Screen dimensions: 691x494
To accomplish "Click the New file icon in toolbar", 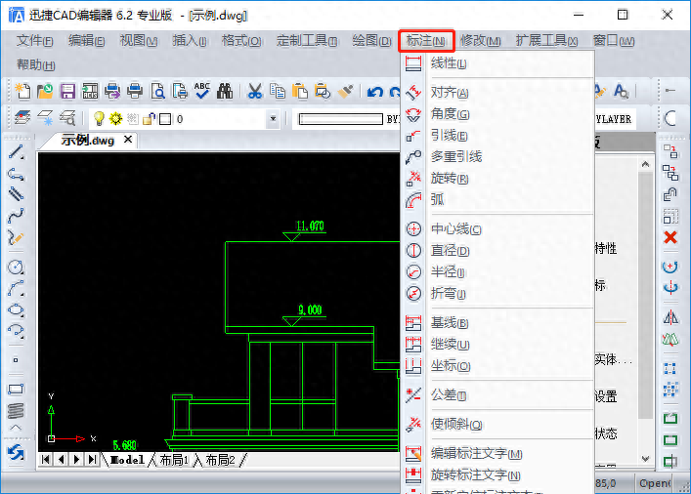I will [22, 91].
